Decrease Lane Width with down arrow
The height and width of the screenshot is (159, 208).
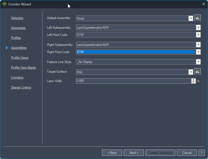tap(194, 82)
